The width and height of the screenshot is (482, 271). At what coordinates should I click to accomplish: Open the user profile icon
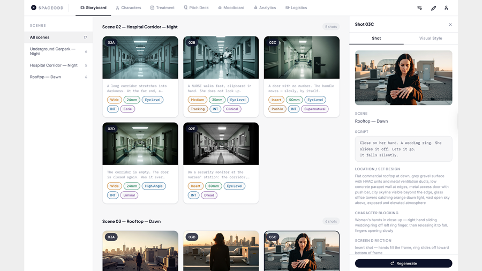click(x=446, y=8)
